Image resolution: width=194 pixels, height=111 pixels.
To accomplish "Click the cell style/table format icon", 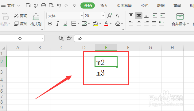I will [x=84, y=24].
